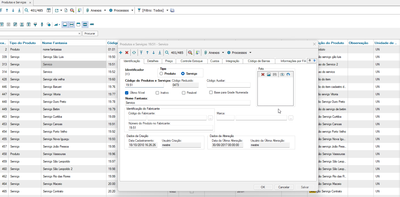Click the ABC text icon in the grid toolbar
The width and height of the screenshot is (400, 197).
(x=92, y=24)
